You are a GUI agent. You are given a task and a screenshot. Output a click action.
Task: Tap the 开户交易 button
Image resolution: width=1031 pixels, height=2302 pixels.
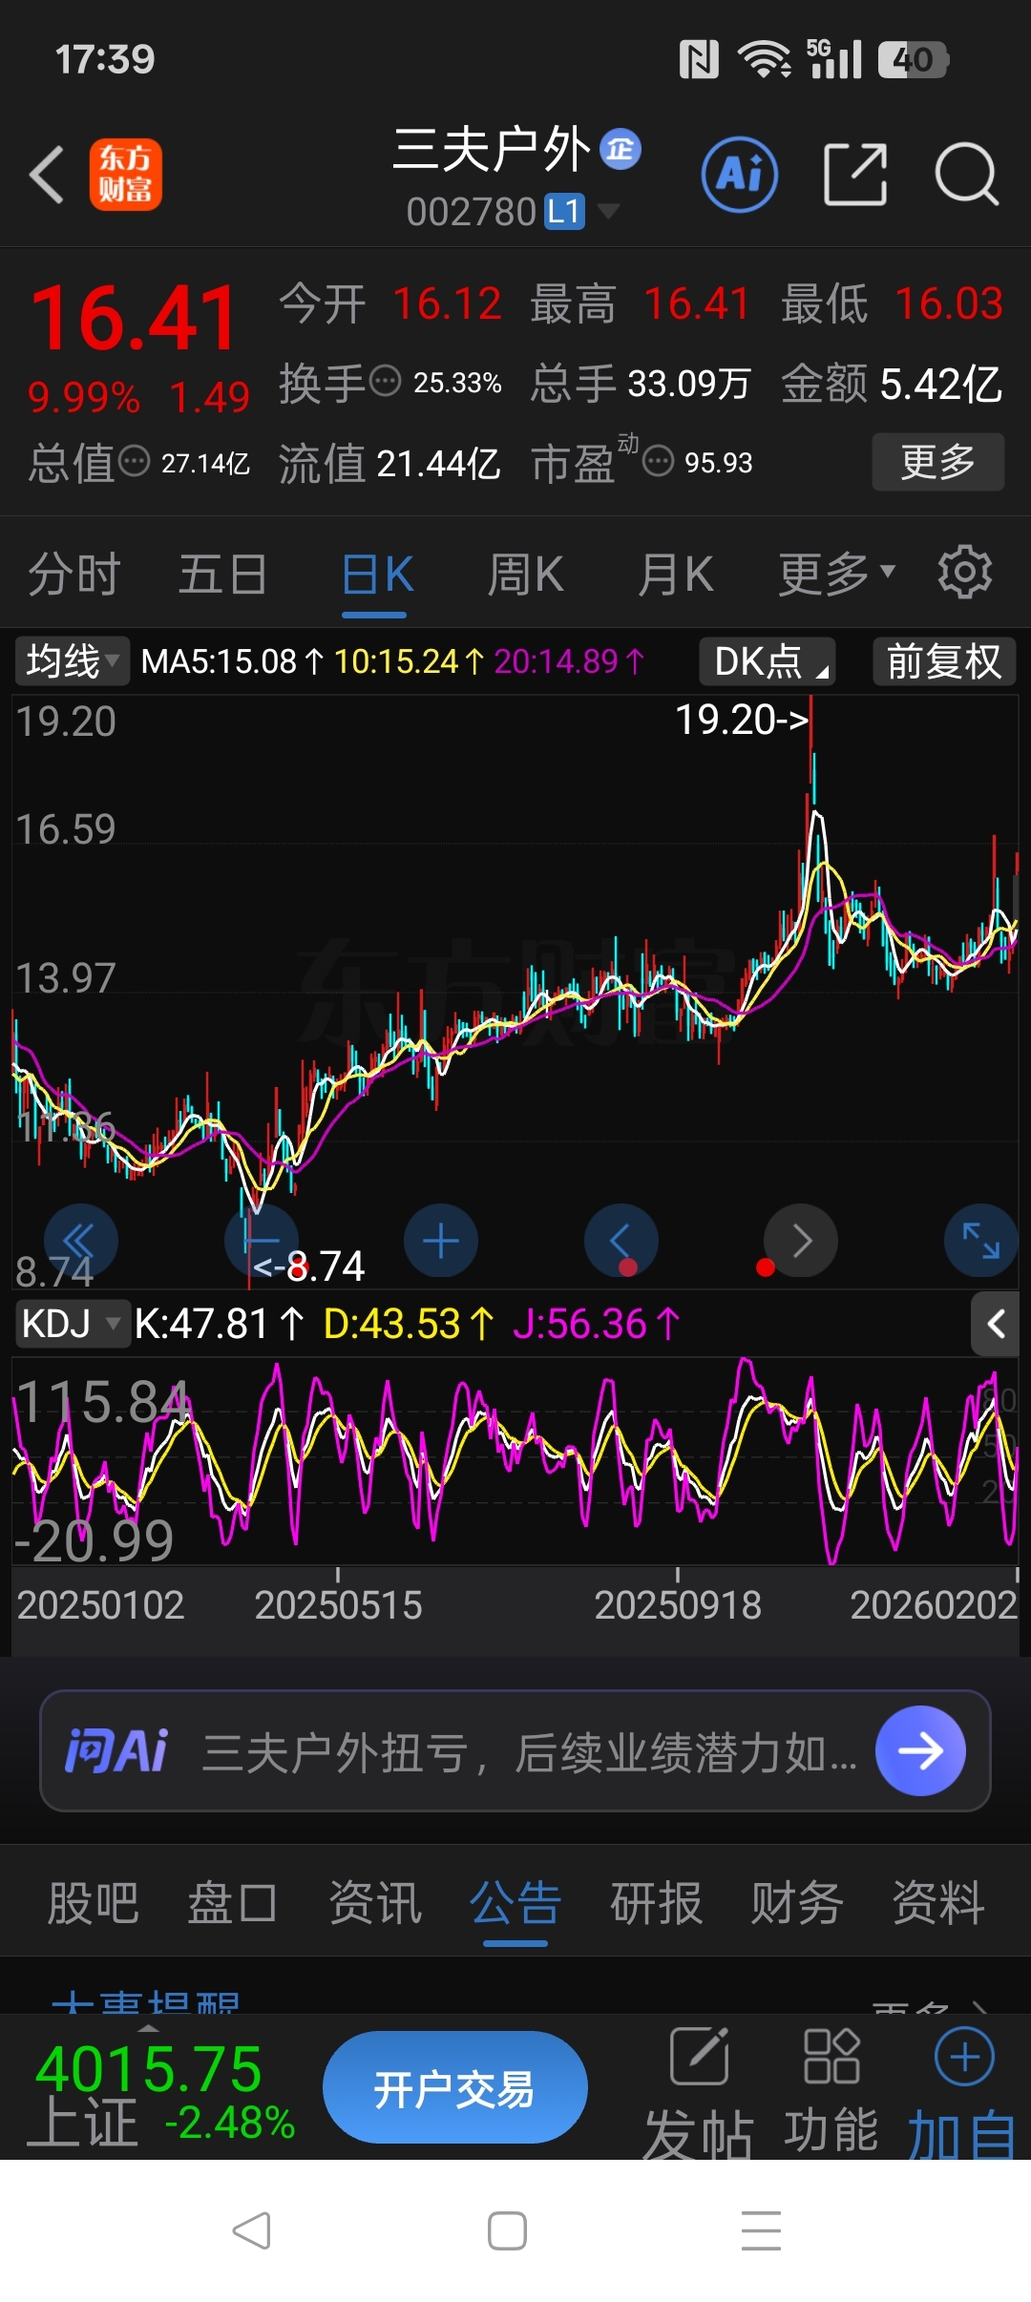point(454,2089)
